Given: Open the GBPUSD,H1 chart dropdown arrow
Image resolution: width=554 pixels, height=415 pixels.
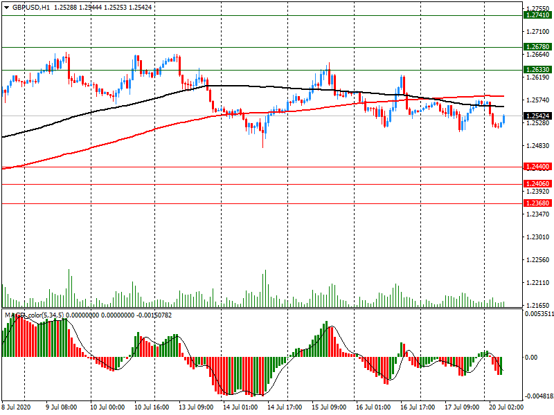Looking at the screenshot, I should click(x=6, y=7).
